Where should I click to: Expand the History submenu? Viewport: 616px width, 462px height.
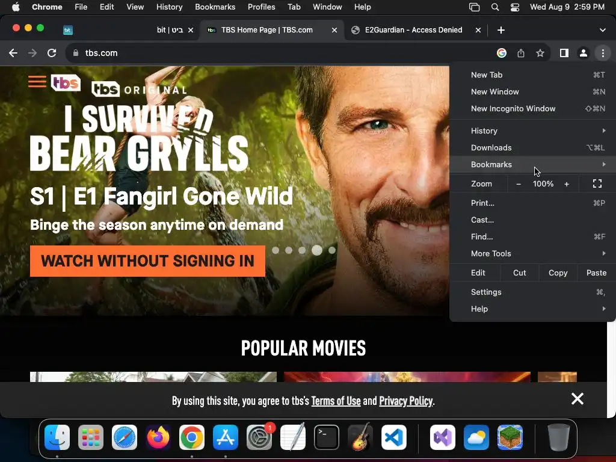point(532,131)
